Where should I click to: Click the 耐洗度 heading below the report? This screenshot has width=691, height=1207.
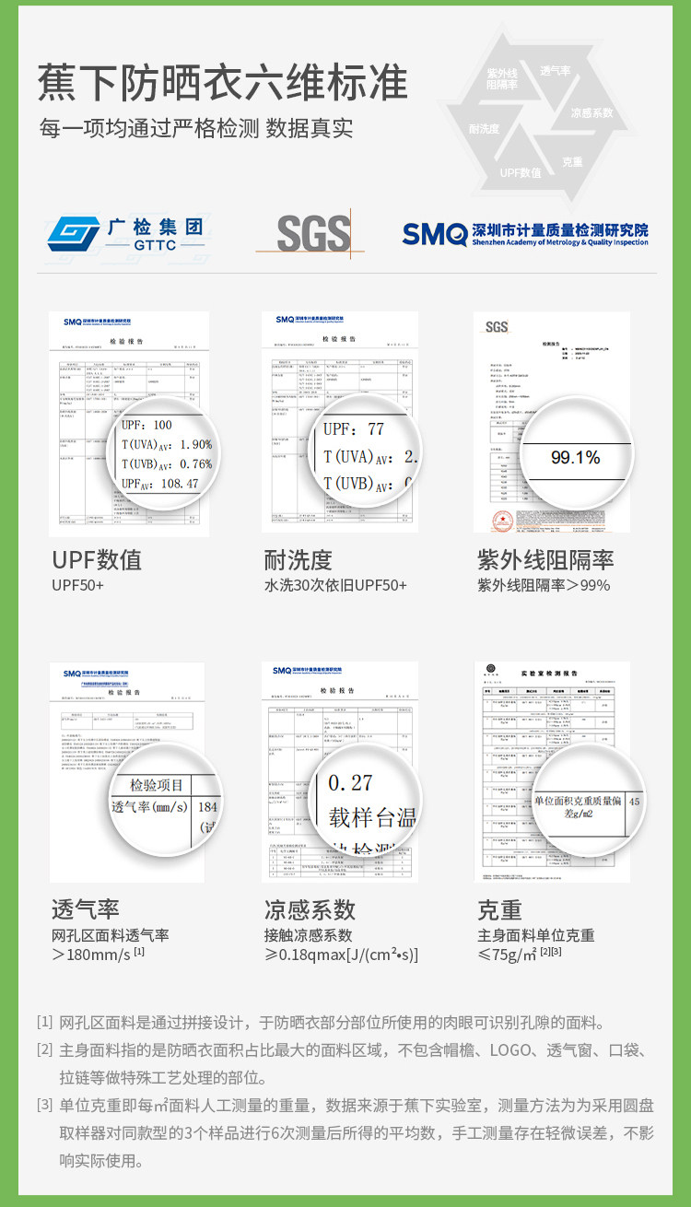[x=298, y=559]
